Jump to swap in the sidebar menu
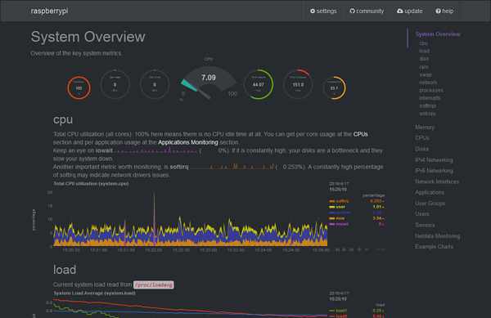Image resolution: width=491 pixels, height=318 pixels. [426, 74]
